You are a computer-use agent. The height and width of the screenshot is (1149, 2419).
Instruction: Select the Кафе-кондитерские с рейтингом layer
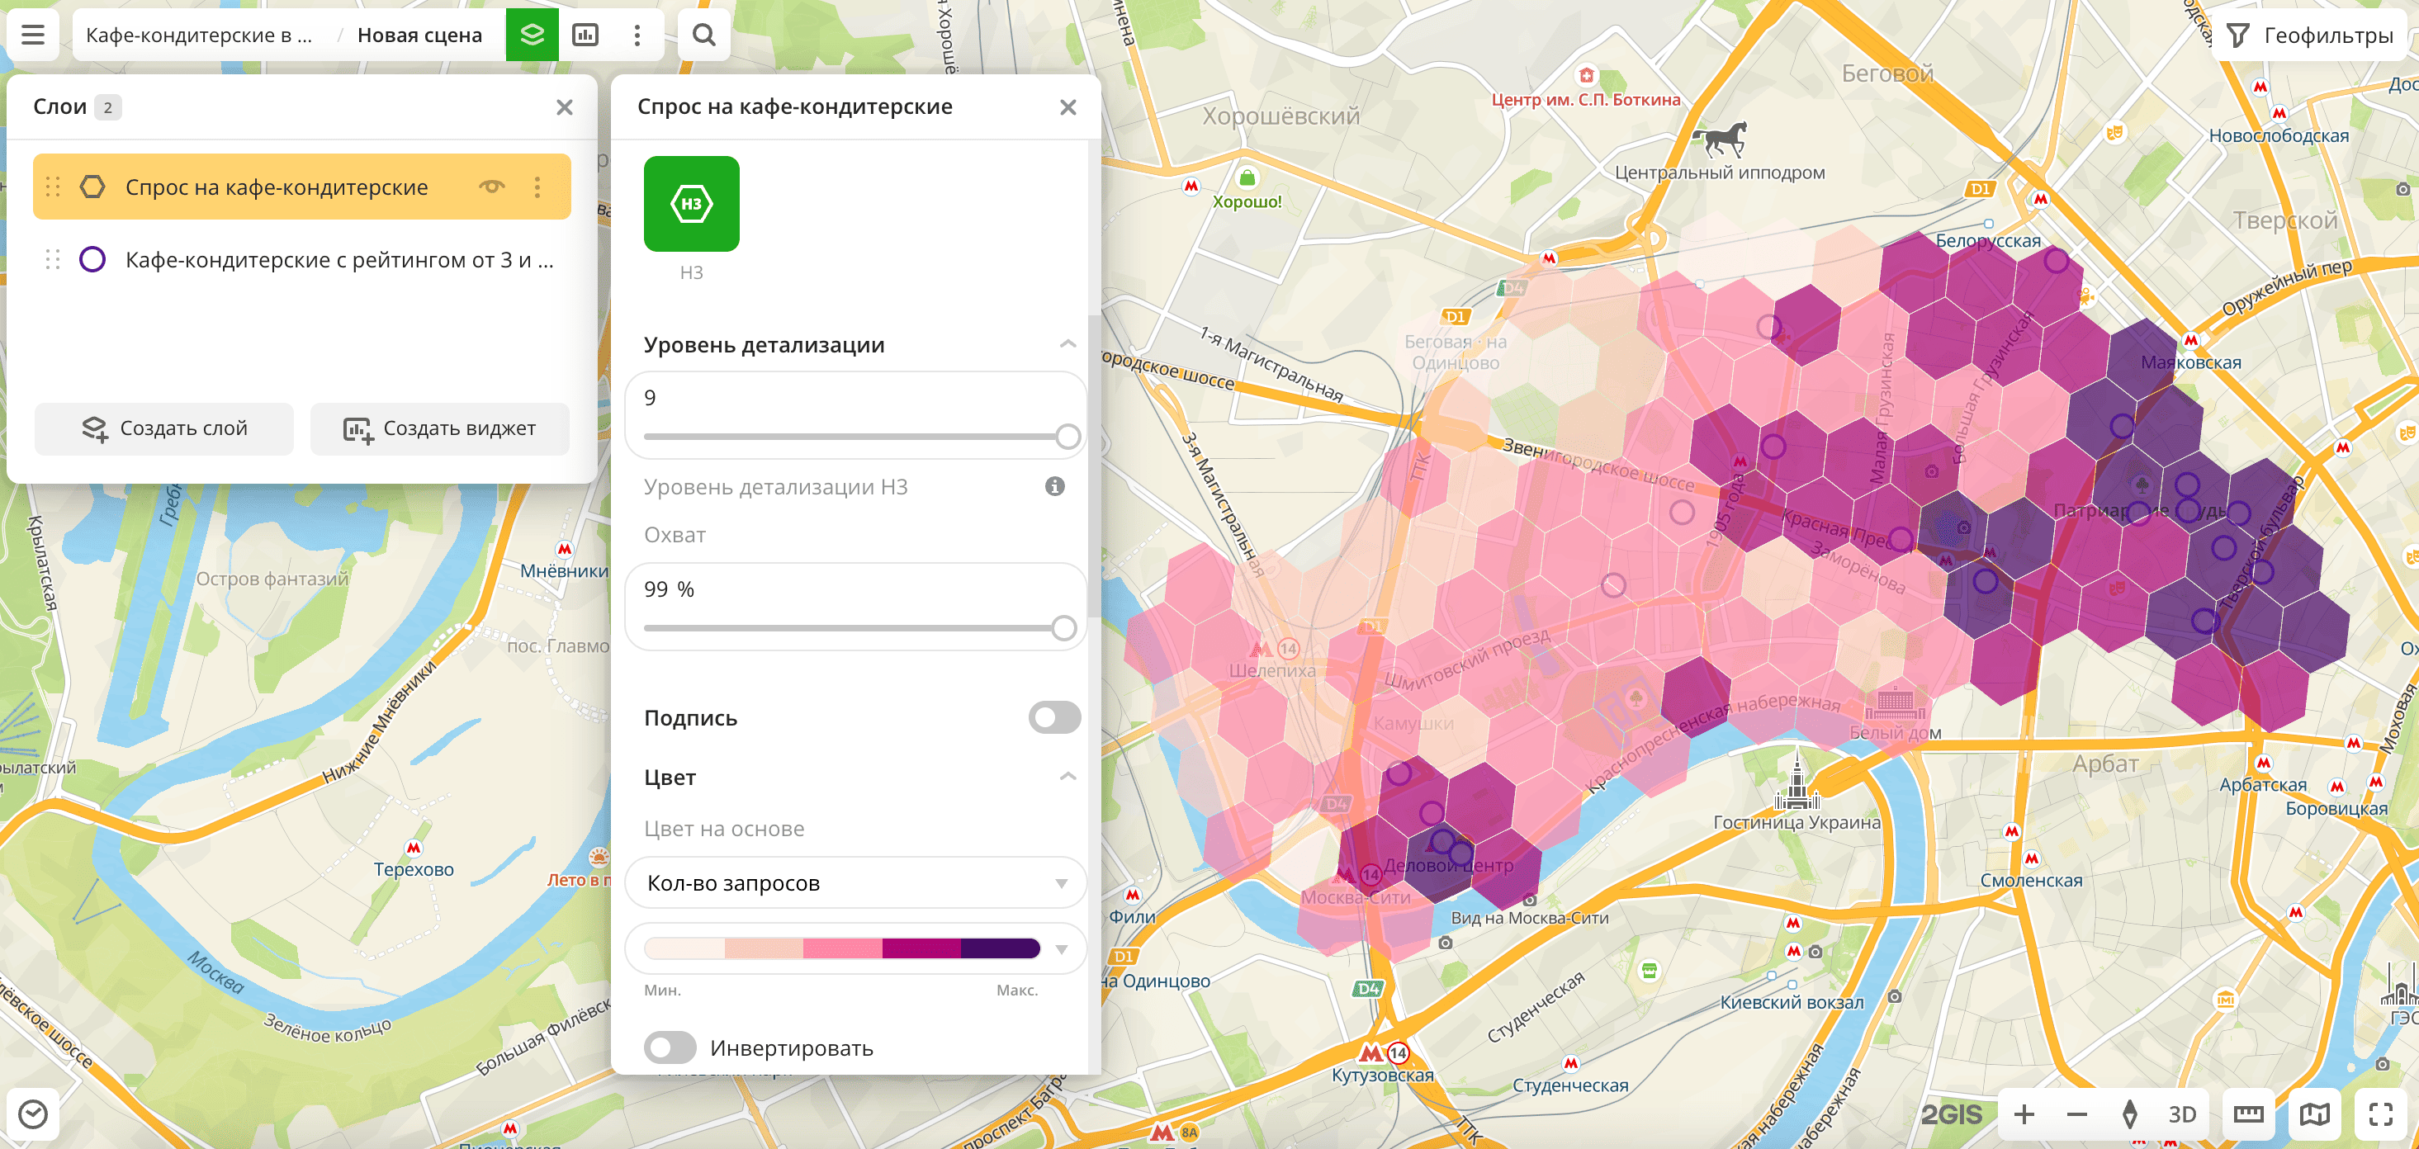338,260
